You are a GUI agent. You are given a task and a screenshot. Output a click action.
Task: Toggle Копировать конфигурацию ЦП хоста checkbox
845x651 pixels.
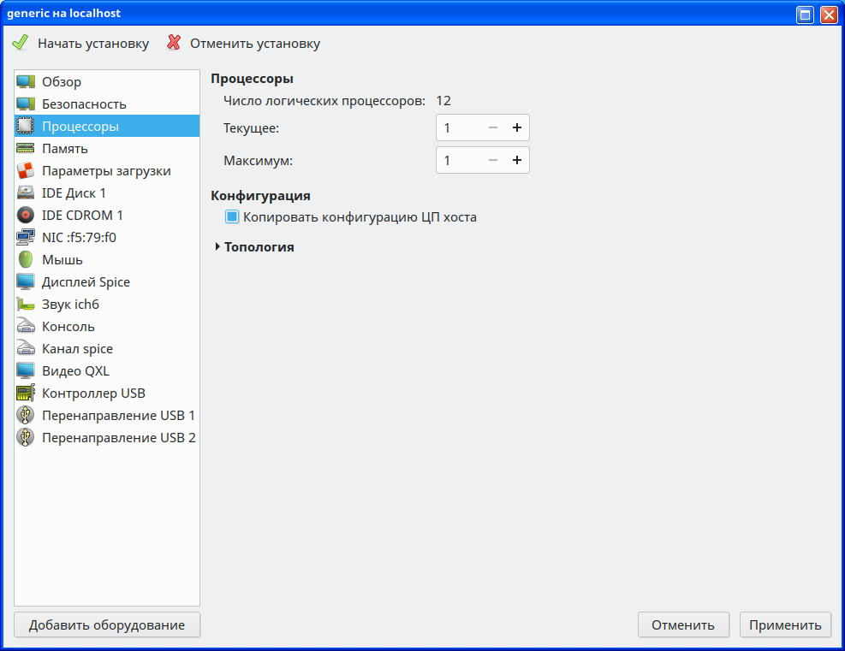(x=232, y=217)
